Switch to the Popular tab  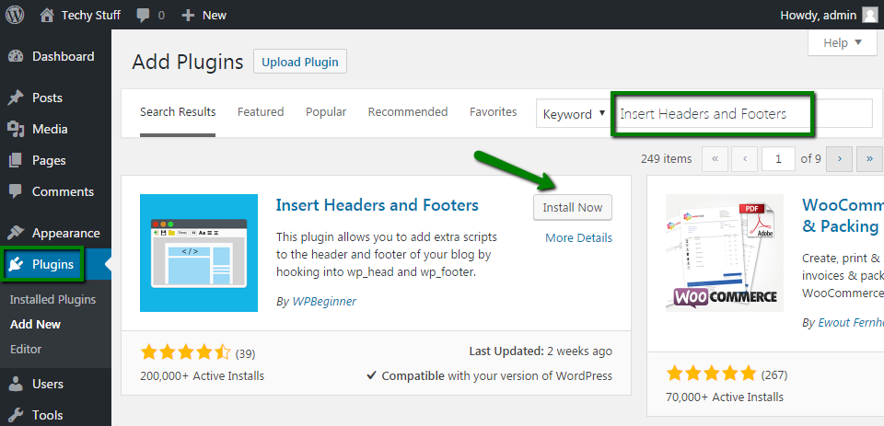[326, 112]
